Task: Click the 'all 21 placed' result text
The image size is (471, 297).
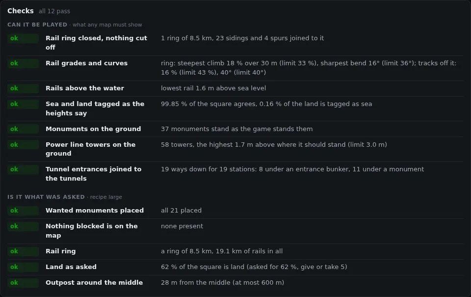Action: [181, 211]
